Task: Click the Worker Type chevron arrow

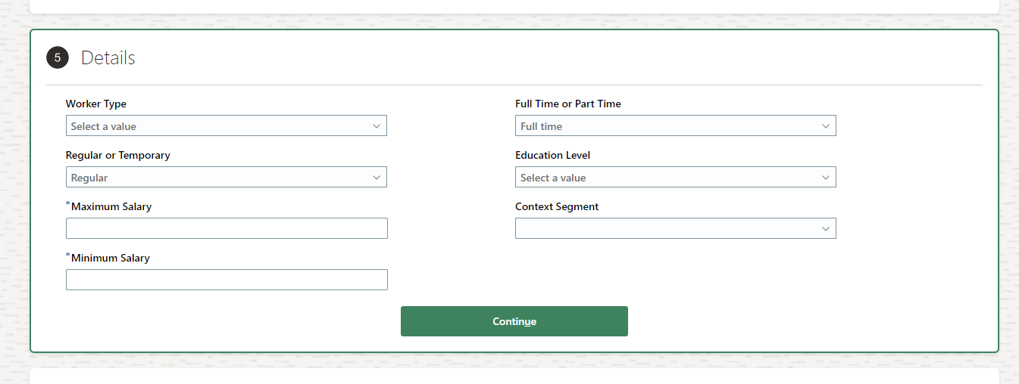Action: coord(377,126)
